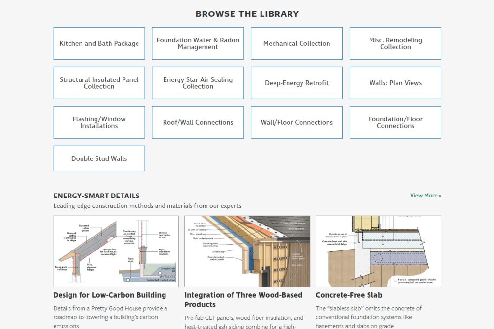This screenshot has width=494, height=329.
Task: Select Double-Stud Walls category
Action: pos(99,158)
